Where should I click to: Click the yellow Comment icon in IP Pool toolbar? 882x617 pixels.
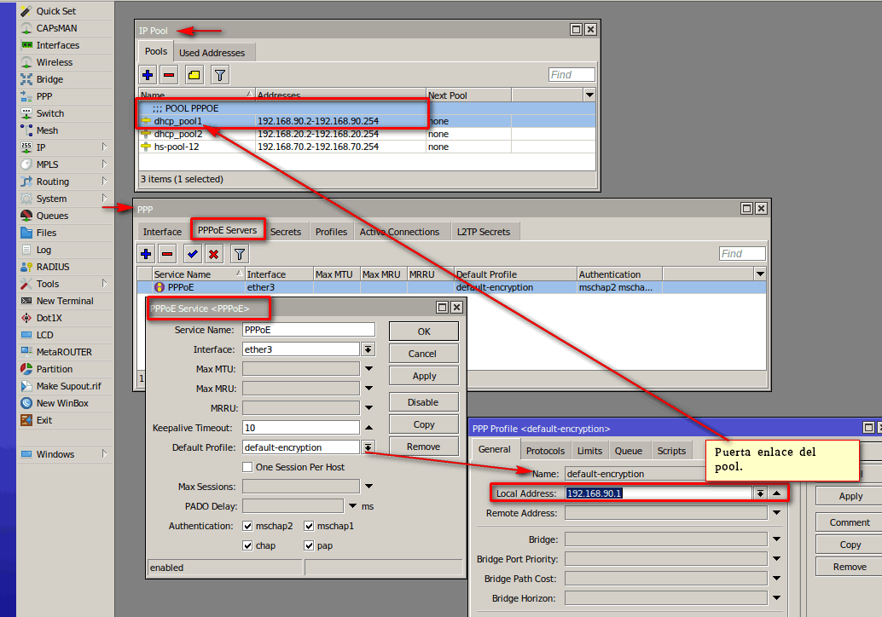click(194, 75)
